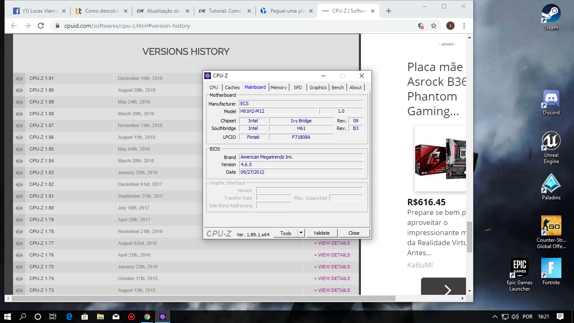Open a new Chrome tab

(389, 11)
